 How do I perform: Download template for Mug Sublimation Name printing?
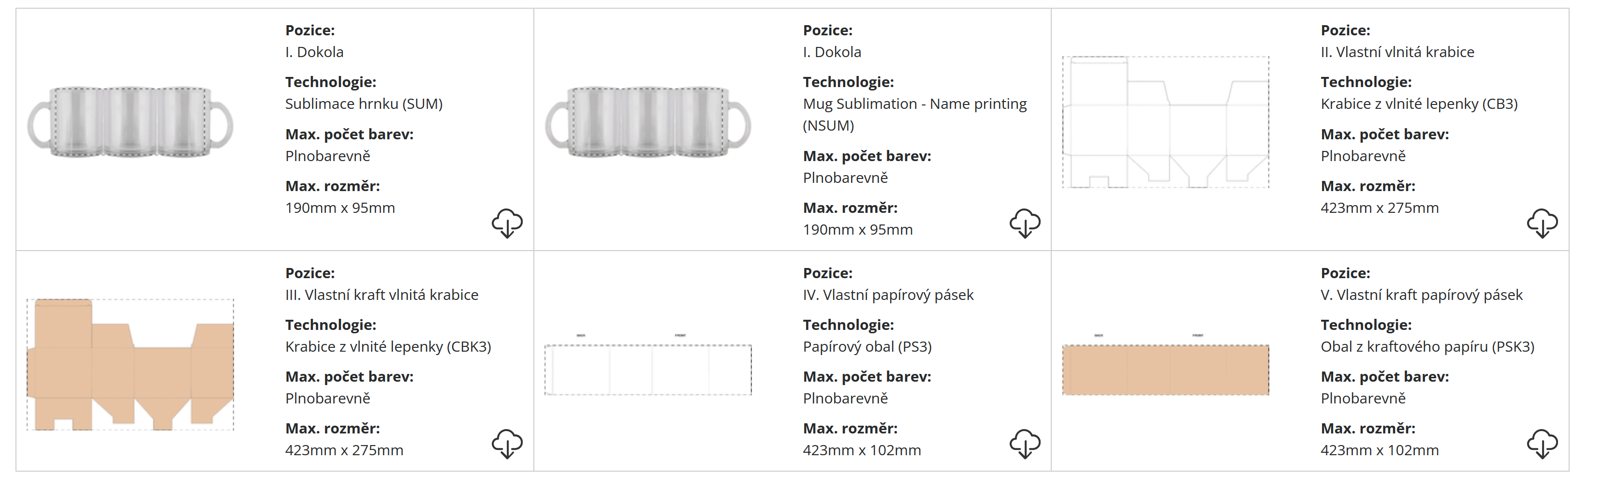tap(1024, 223)
